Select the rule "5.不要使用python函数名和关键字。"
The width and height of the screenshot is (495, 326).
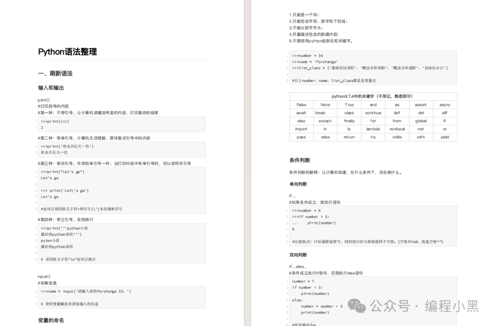point(321,41)
